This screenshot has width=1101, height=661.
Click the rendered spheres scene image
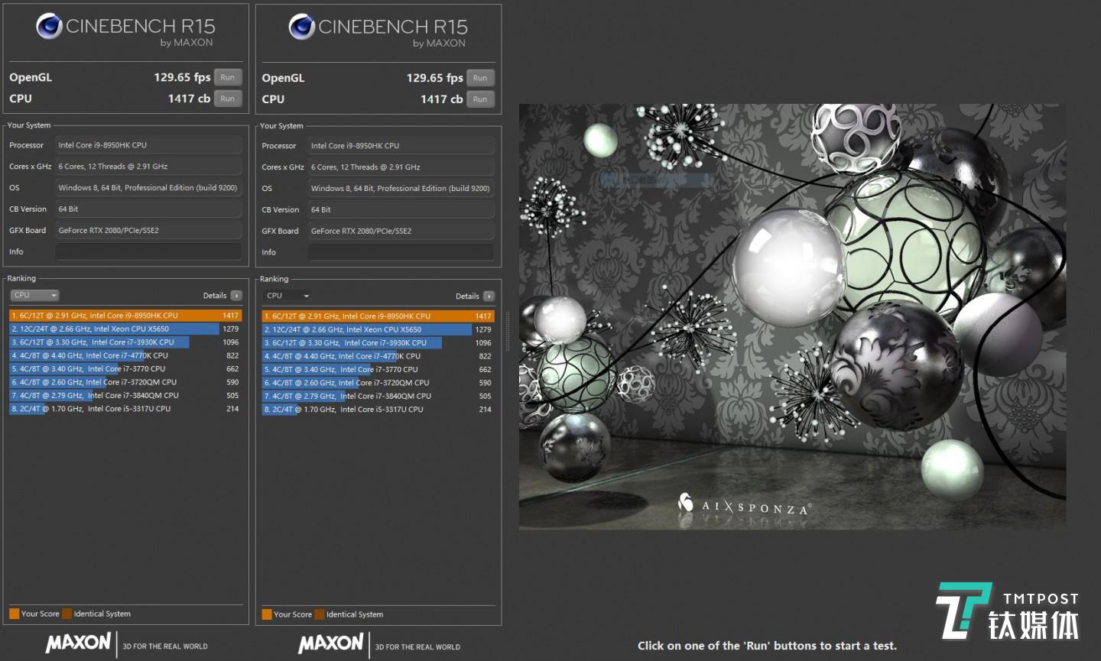click(x=792, y=316)
